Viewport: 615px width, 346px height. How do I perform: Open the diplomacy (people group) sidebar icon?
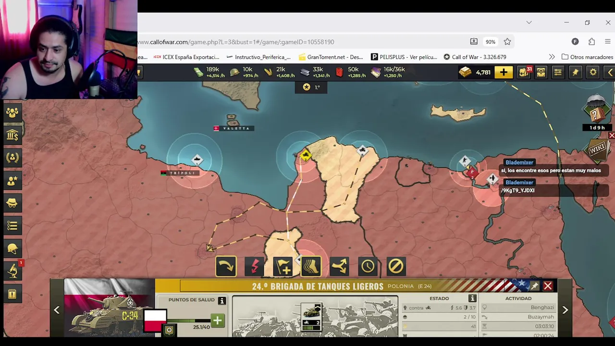pyautogui.click(x=12, y=112)
